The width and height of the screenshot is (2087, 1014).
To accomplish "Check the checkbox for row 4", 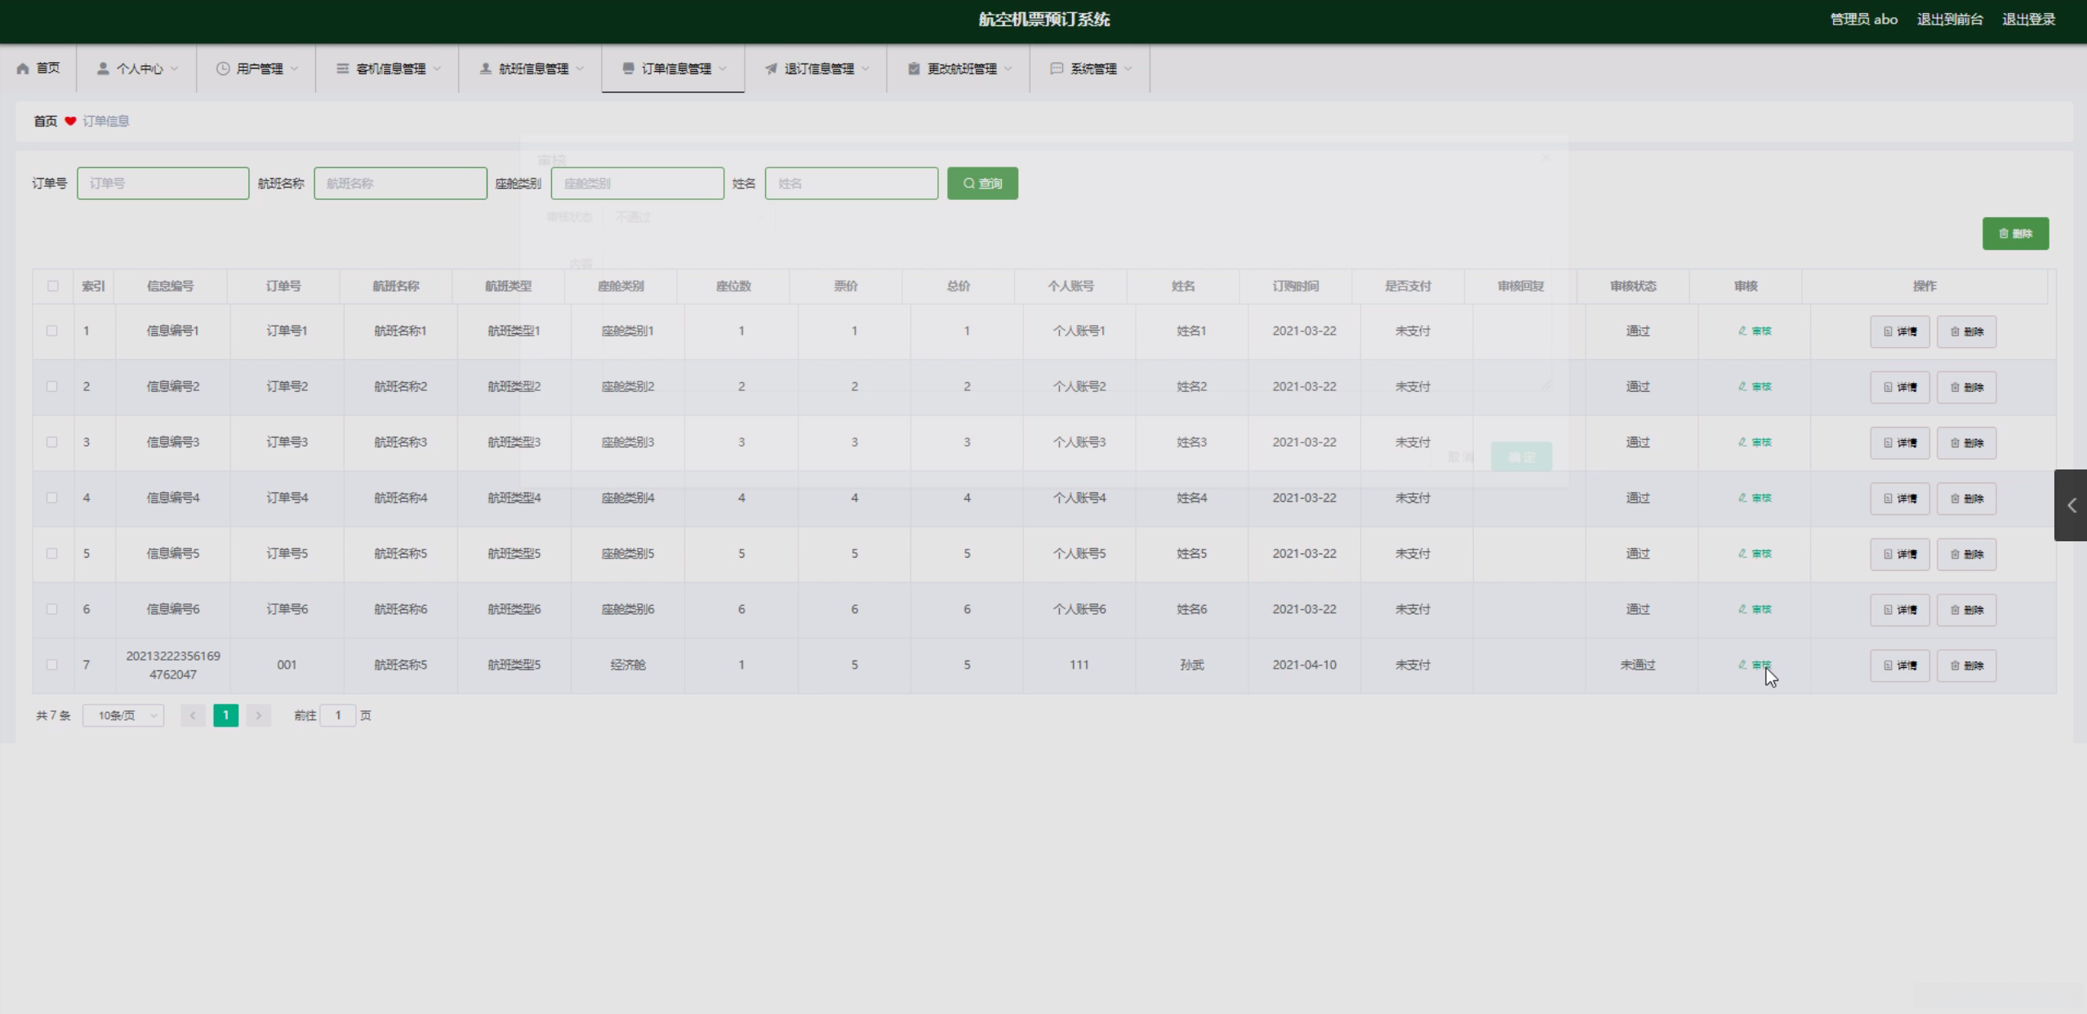I will (x=52, y=498).
